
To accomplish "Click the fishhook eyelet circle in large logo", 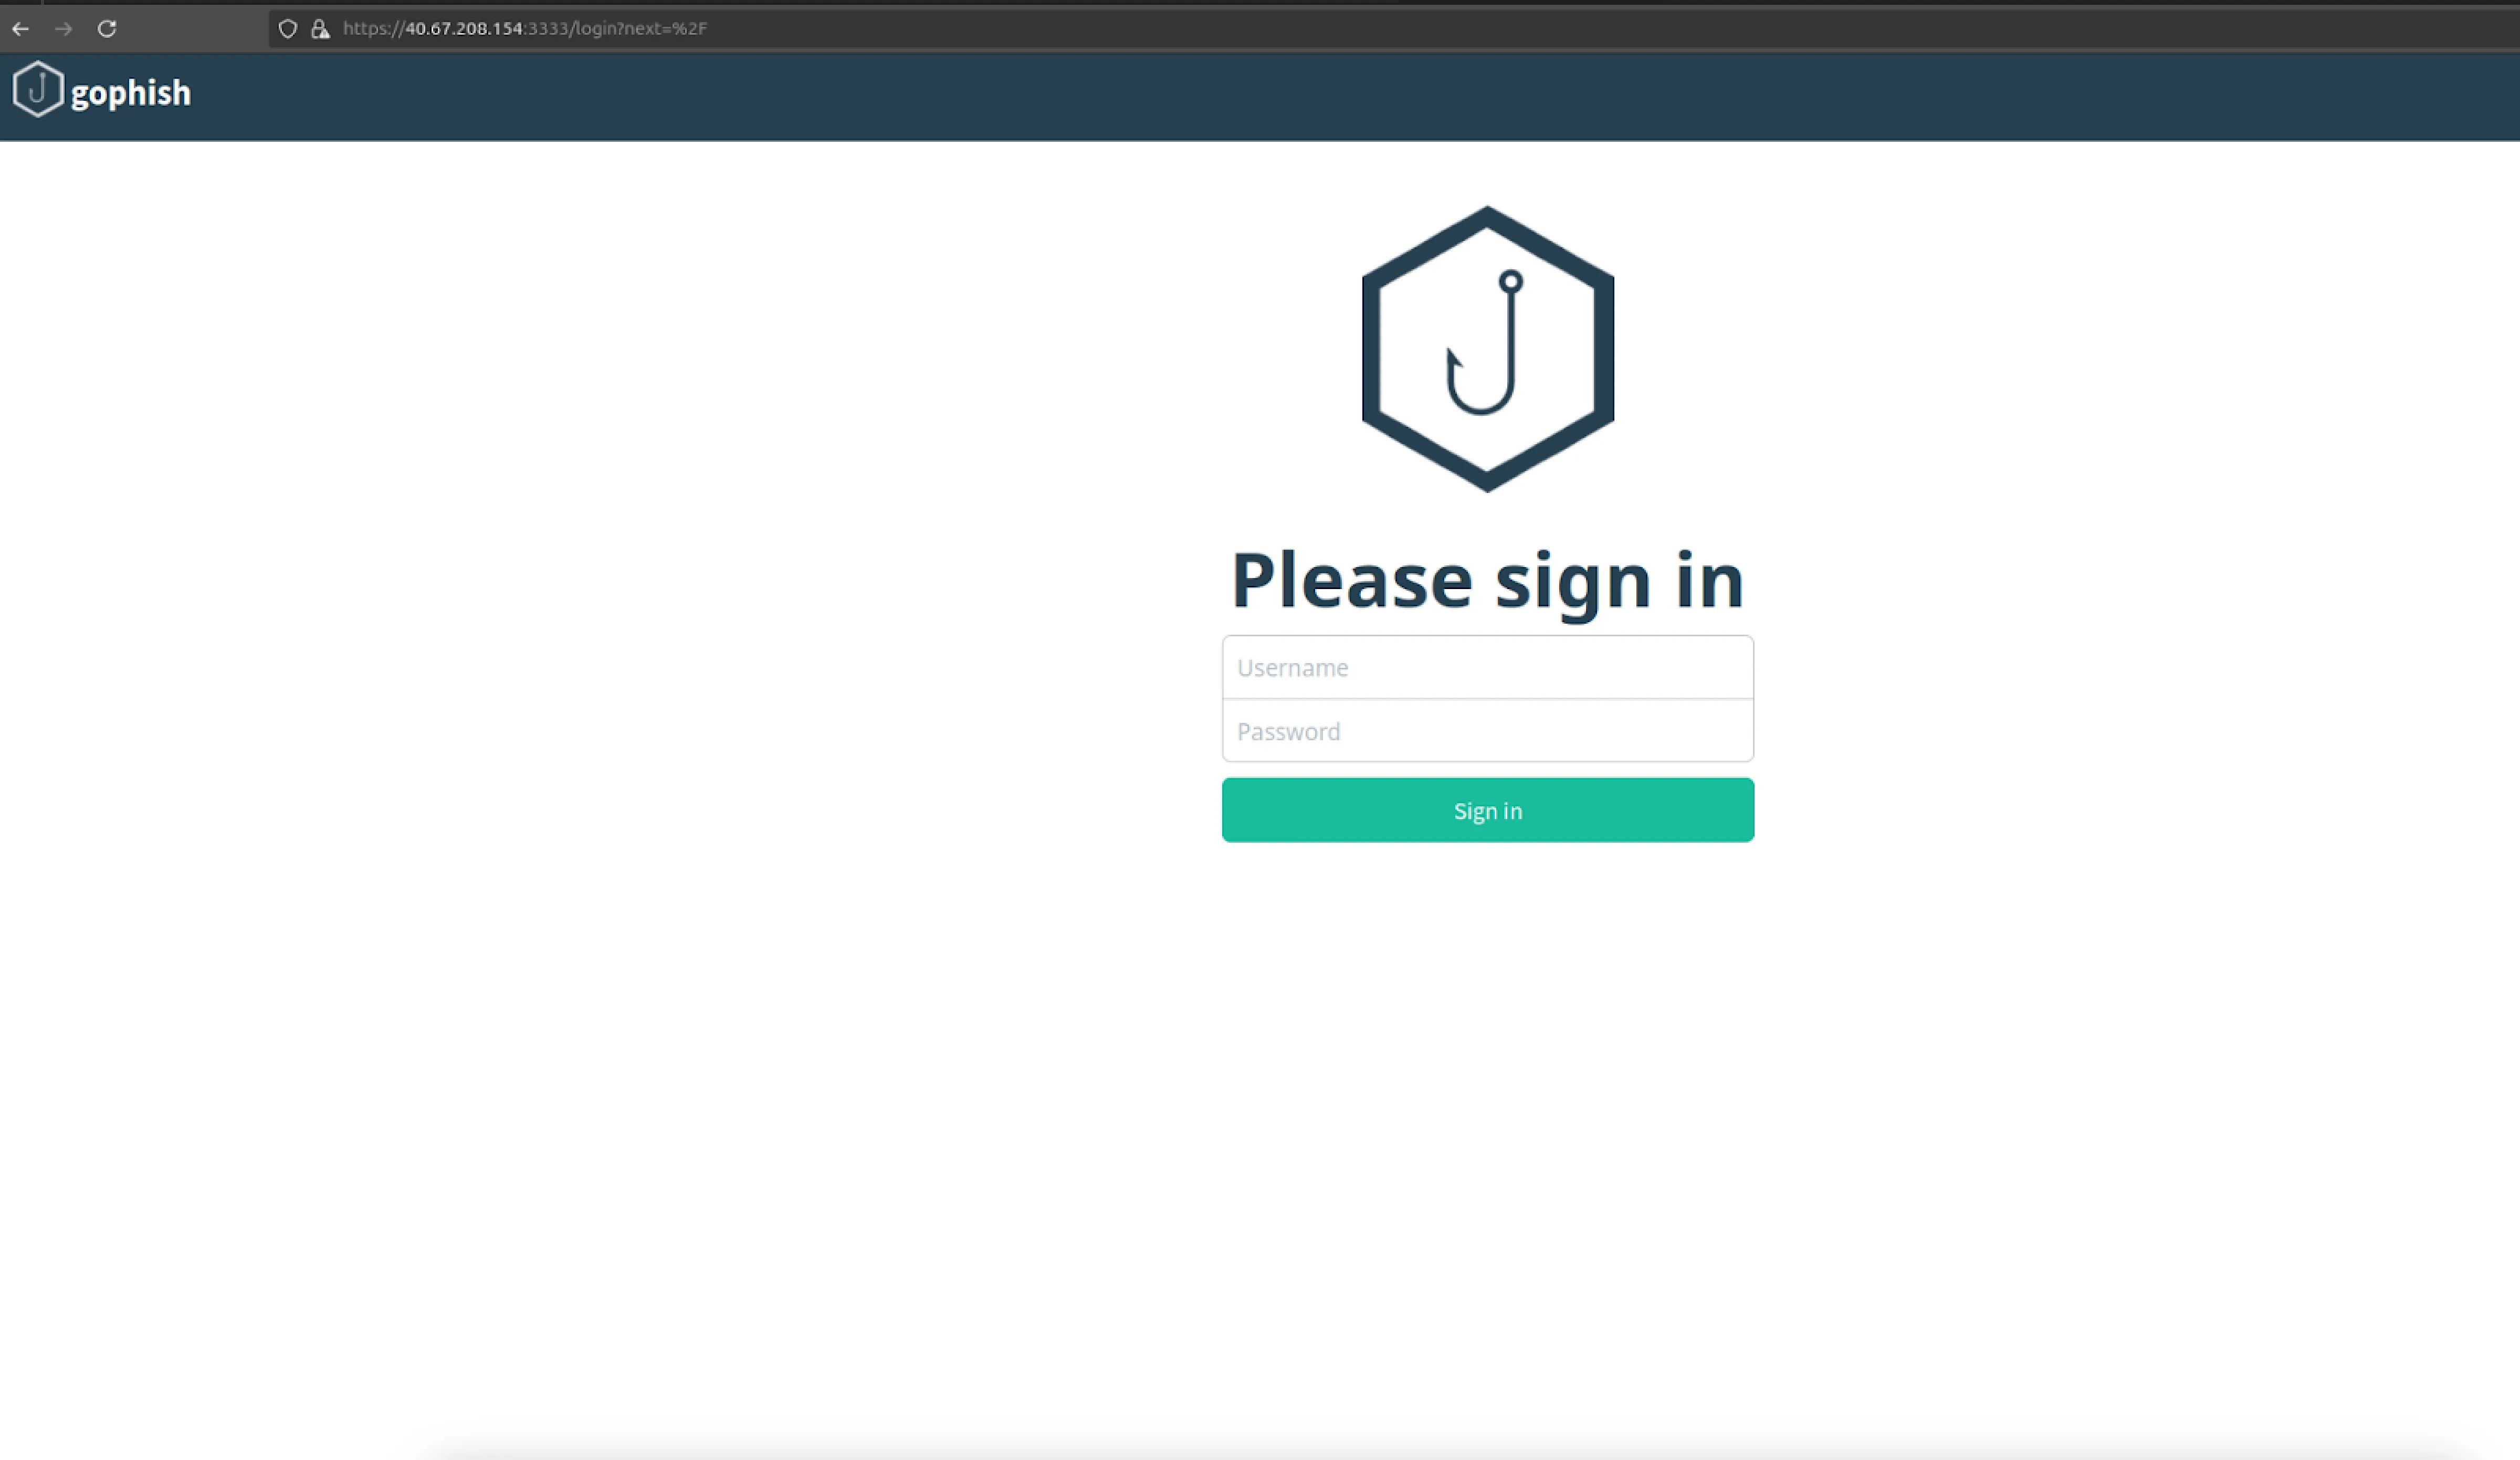I will [1511, 282].
